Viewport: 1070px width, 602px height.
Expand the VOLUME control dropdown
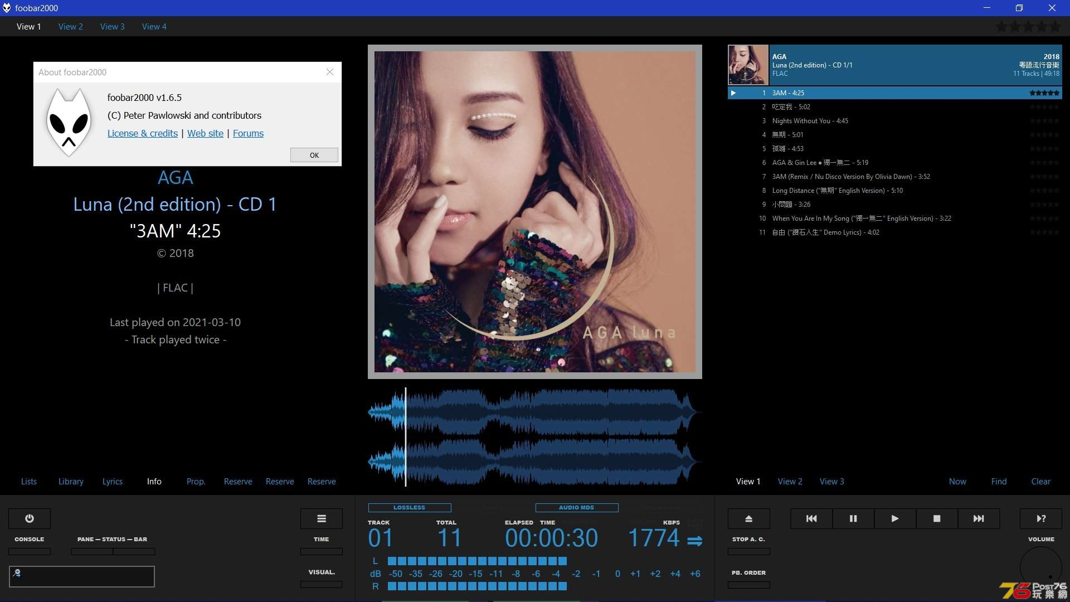(x=1040, y=539)
